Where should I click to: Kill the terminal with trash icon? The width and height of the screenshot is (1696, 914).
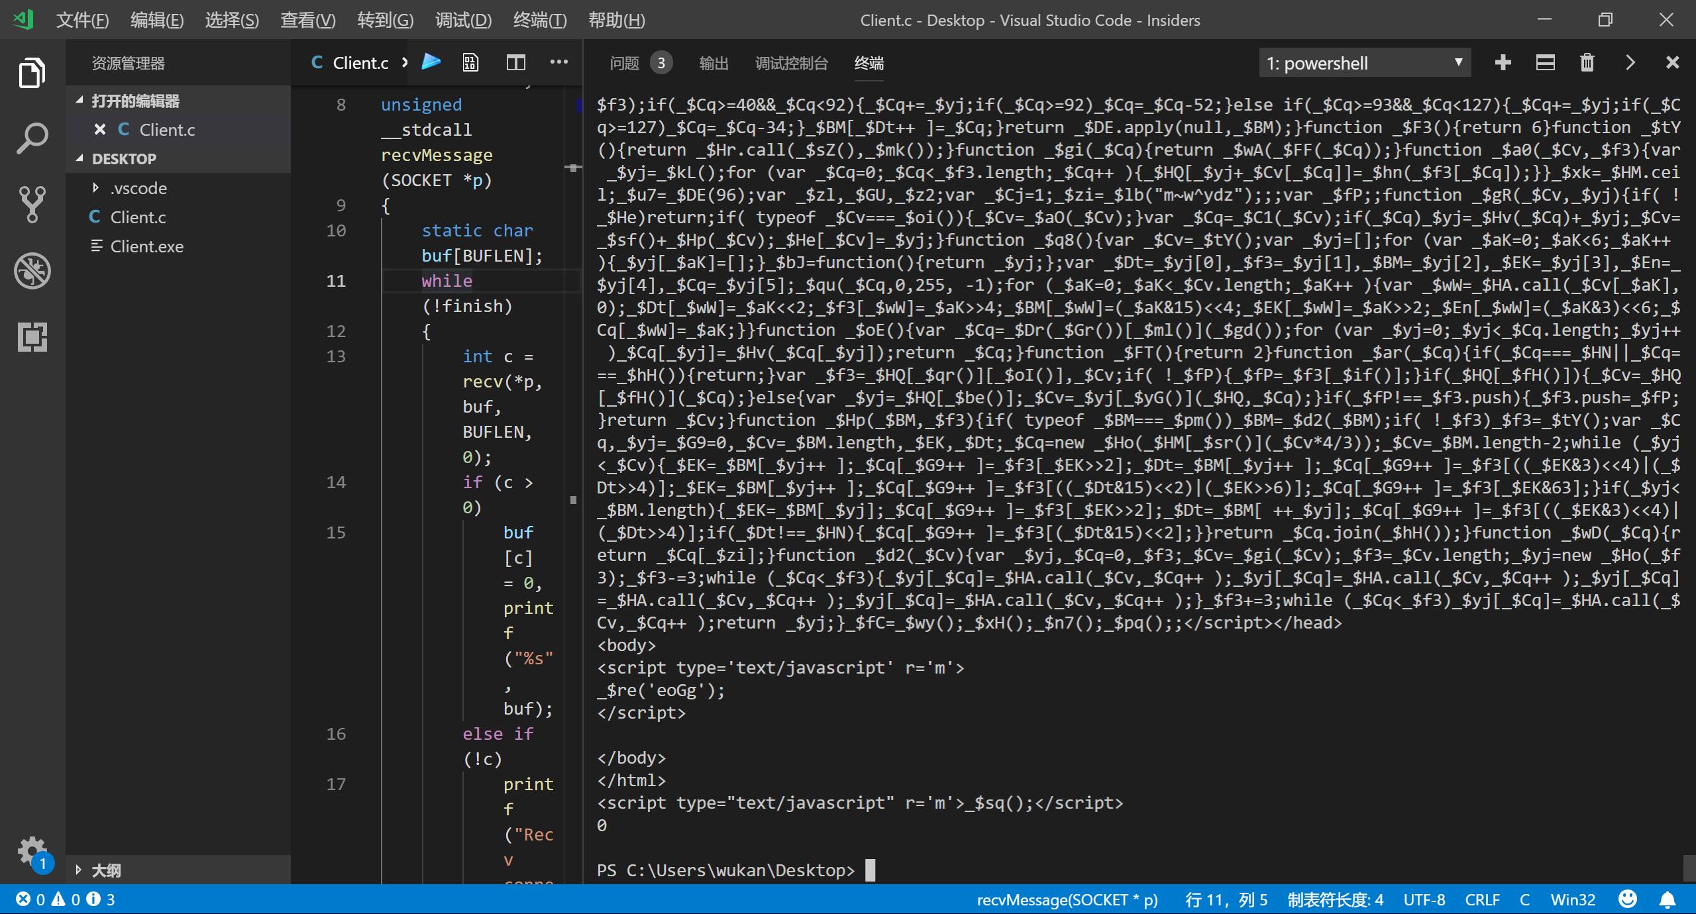tap(1587, 63)
